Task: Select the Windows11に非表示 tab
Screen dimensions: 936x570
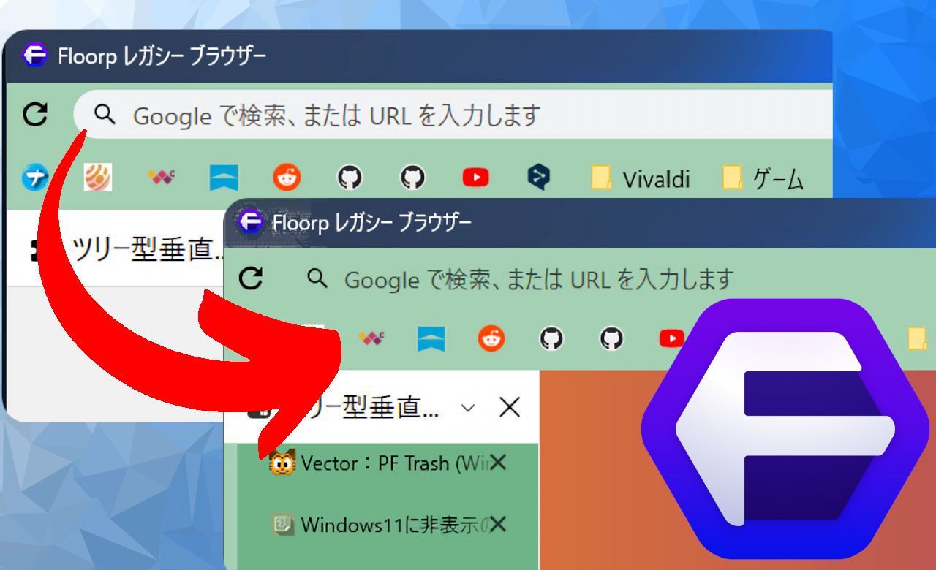Action: (388, 524)
